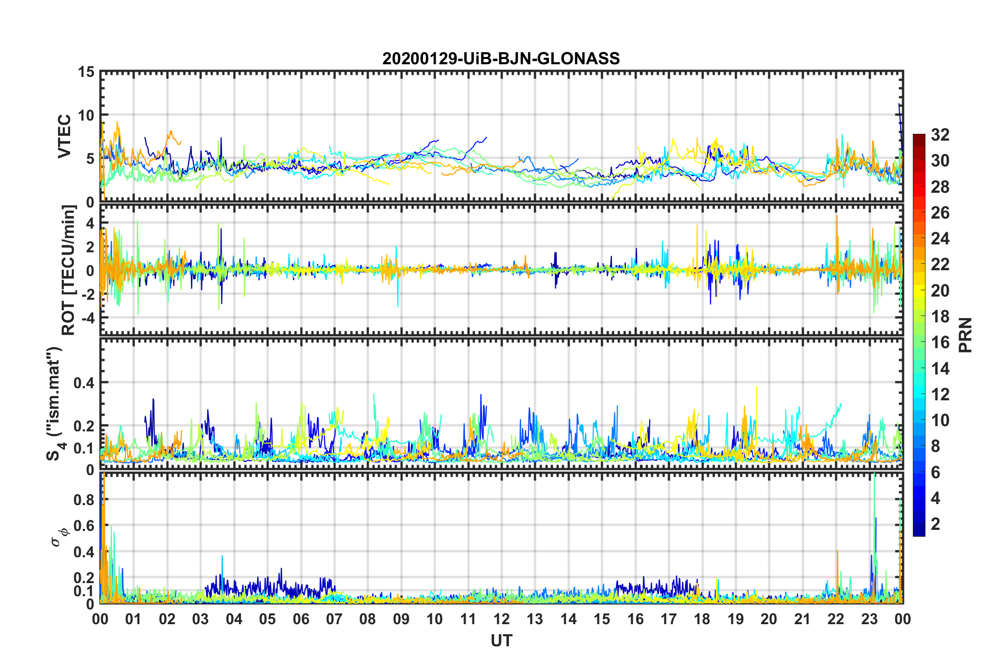Click the ROT axis tick value -4
Viewport: 1003px width, 670px height.
(88, 319)
